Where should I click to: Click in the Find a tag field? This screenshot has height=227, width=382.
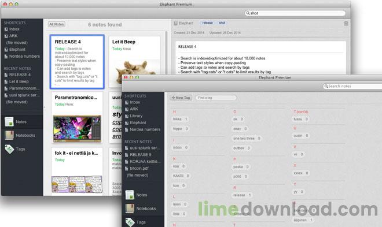pyautogui.click(x=216, y=98)
